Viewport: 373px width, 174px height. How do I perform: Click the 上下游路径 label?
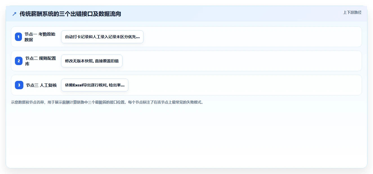click(x=352, y=12)
